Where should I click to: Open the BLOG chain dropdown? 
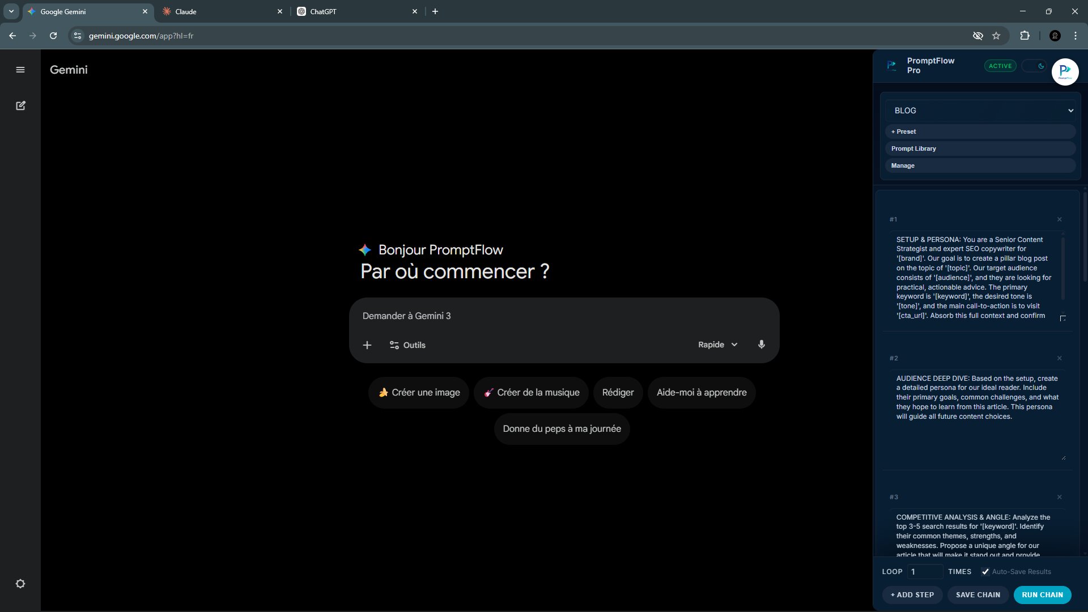tap(980, 110)
